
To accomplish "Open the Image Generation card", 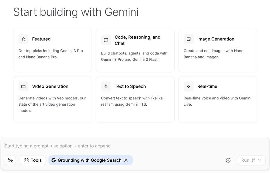I will [x=218, y=50].
